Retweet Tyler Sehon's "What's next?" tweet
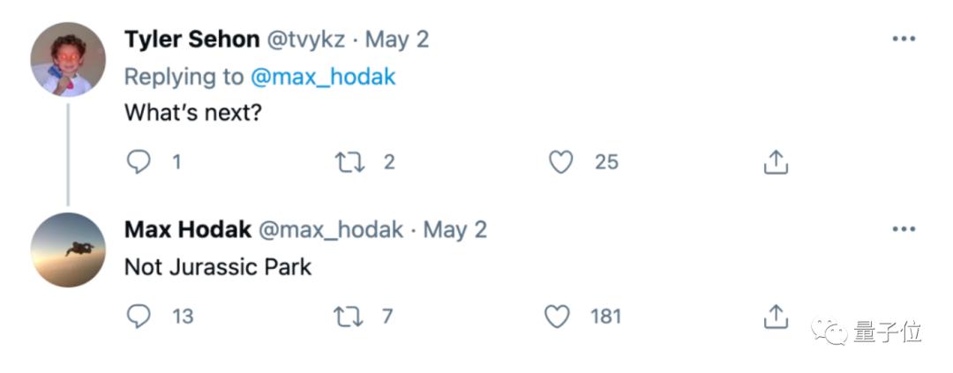This screenshot has height=373, width=953. [349, 162]
